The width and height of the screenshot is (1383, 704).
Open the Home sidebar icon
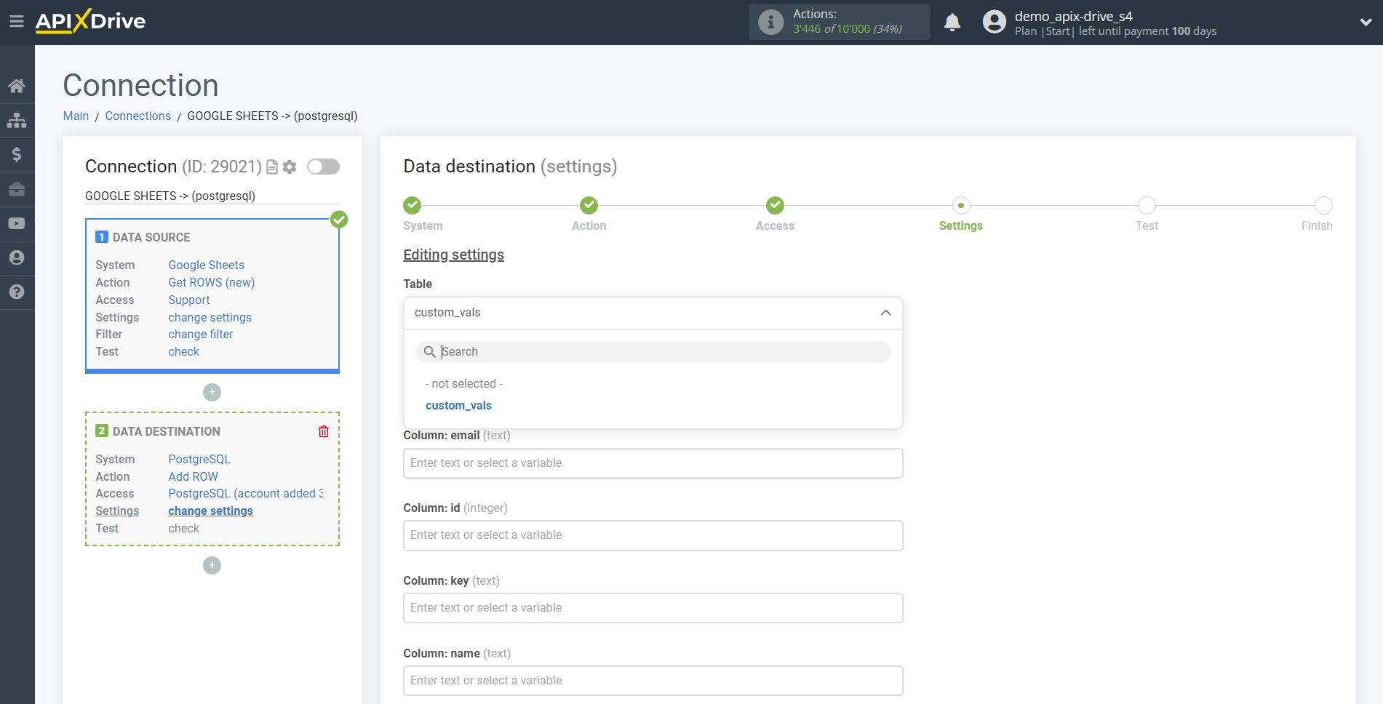coord(17,86)
